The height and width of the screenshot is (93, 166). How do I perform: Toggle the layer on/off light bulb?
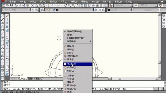[x=46, y=10]
